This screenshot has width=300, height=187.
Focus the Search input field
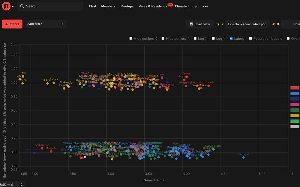click(50, 6)
